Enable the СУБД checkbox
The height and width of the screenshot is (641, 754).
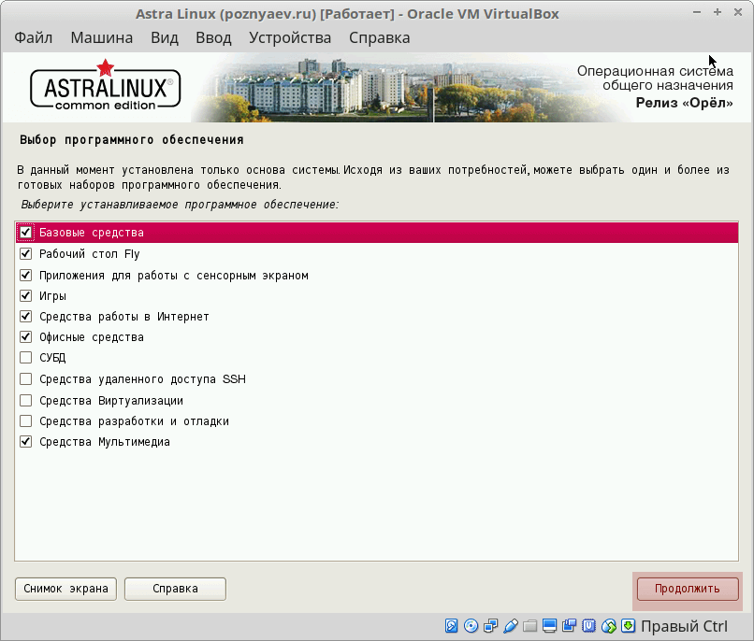pyautogui.click(x=26, y=358)
